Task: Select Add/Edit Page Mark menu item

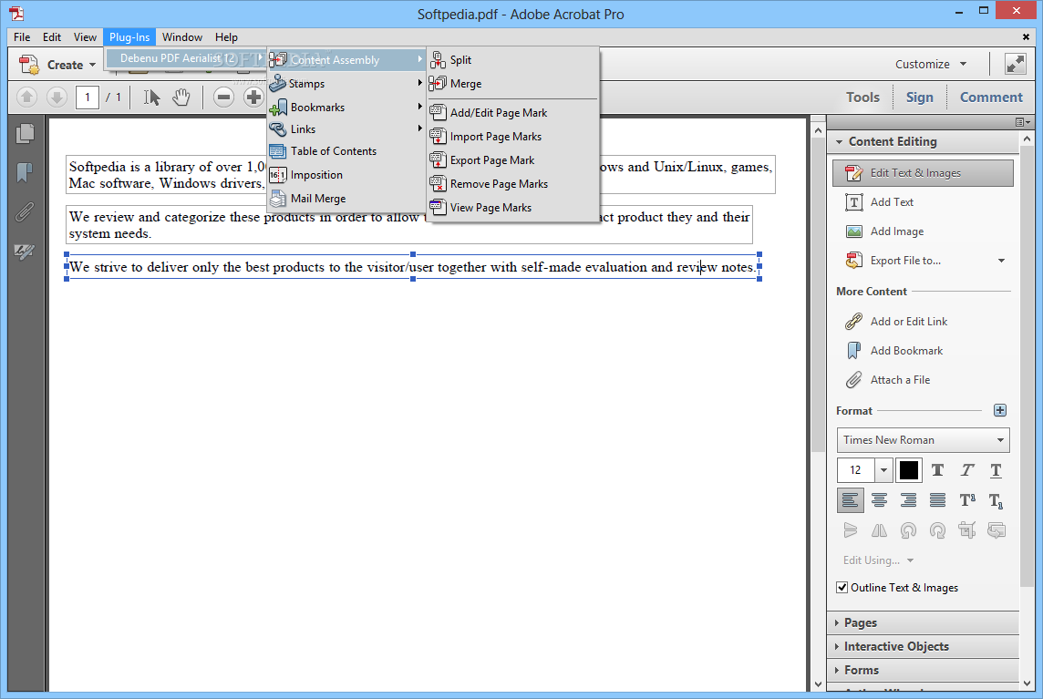Action: coord(512,113)
